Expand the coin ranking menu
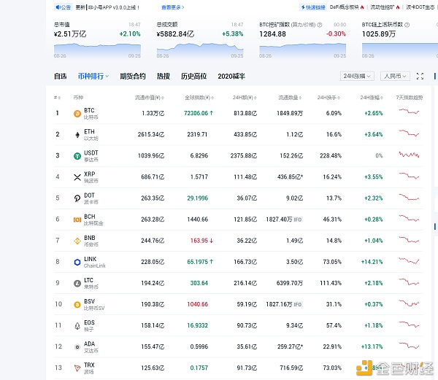The image size is (438, 380). (93, 76)
